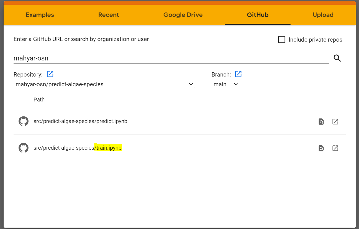Switch to the Recent tab
The image size is (359, 229).
[109, 15]
